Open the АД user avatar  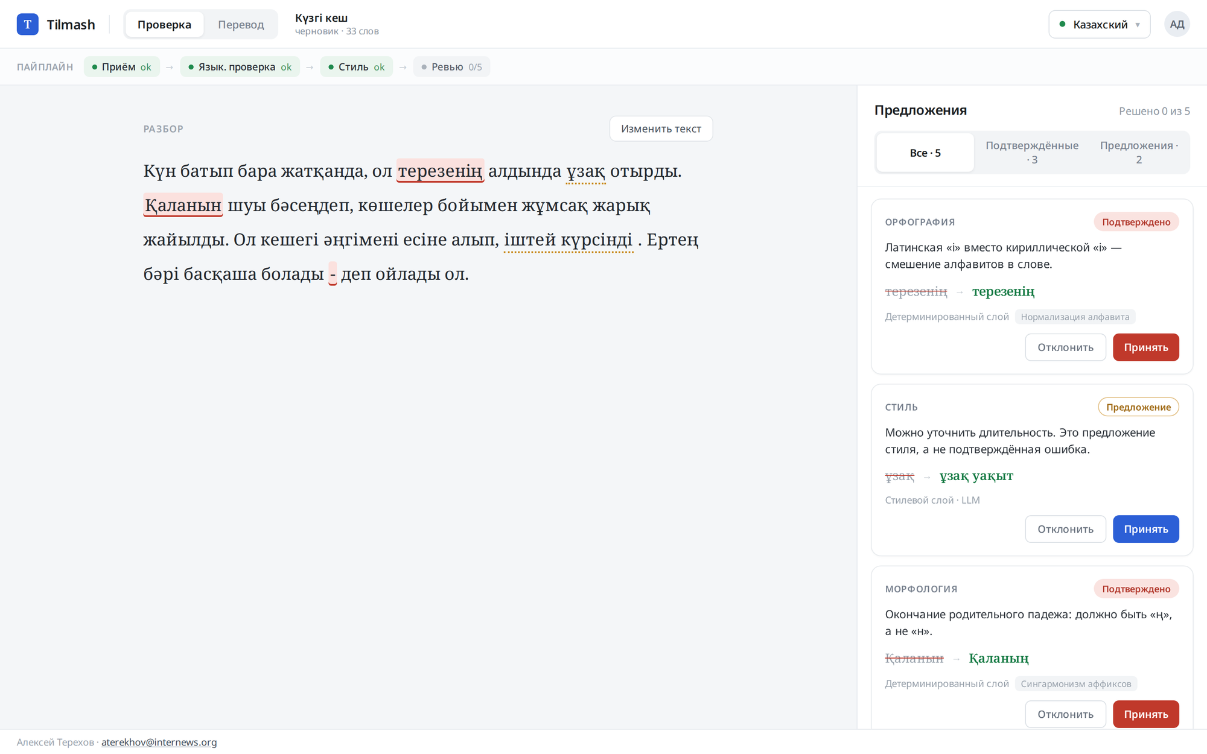point(1177,24)
